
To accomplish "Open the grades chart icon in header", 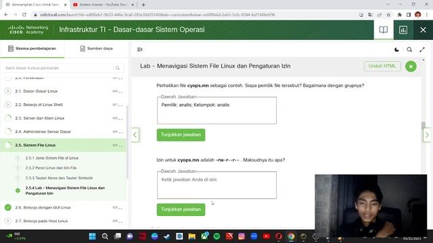I will pos(403,30).
